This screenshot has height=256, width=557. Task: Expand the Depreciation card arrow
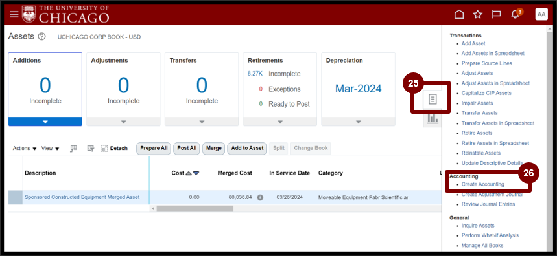pos(358,122)
